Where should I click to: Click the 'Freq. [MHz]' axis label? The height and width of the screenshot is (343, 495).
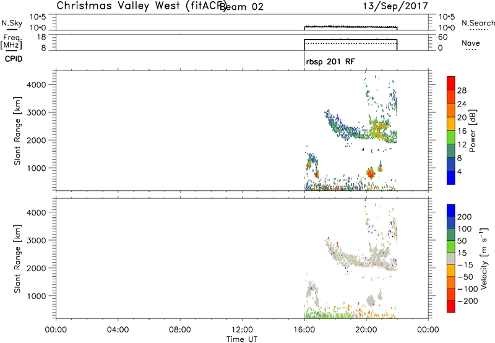(11, 41)
